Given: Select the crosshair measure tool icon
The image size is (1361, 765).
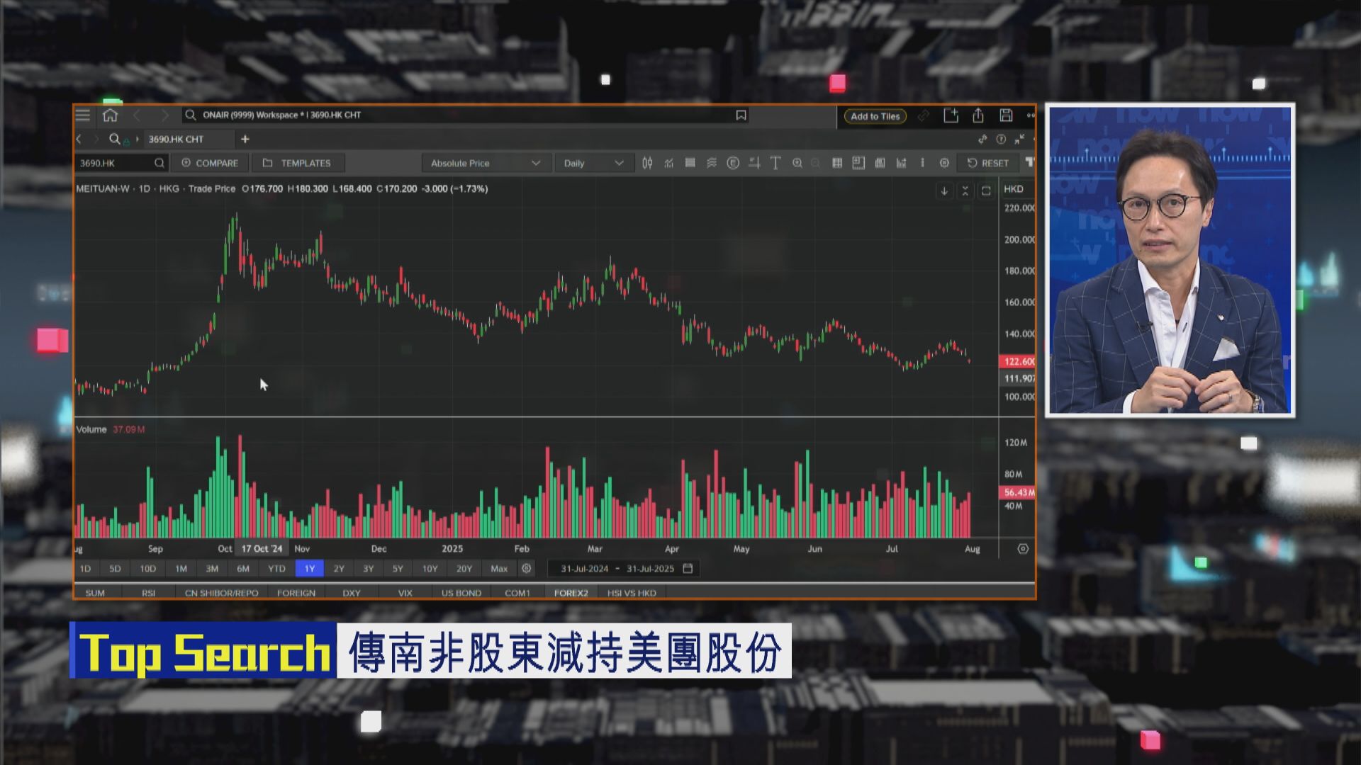Looking at the screenshot, I should [754, 163].
